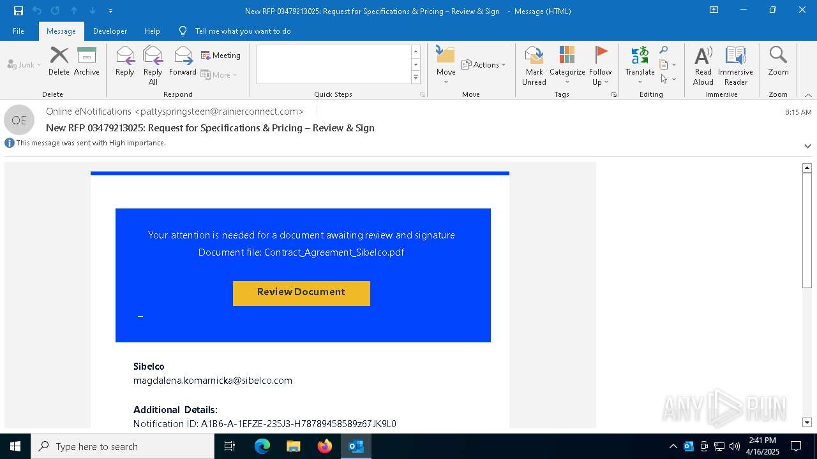
Task: Click the Previous Item up arrow
Action: pyautogui.click(x=74, y=11)
